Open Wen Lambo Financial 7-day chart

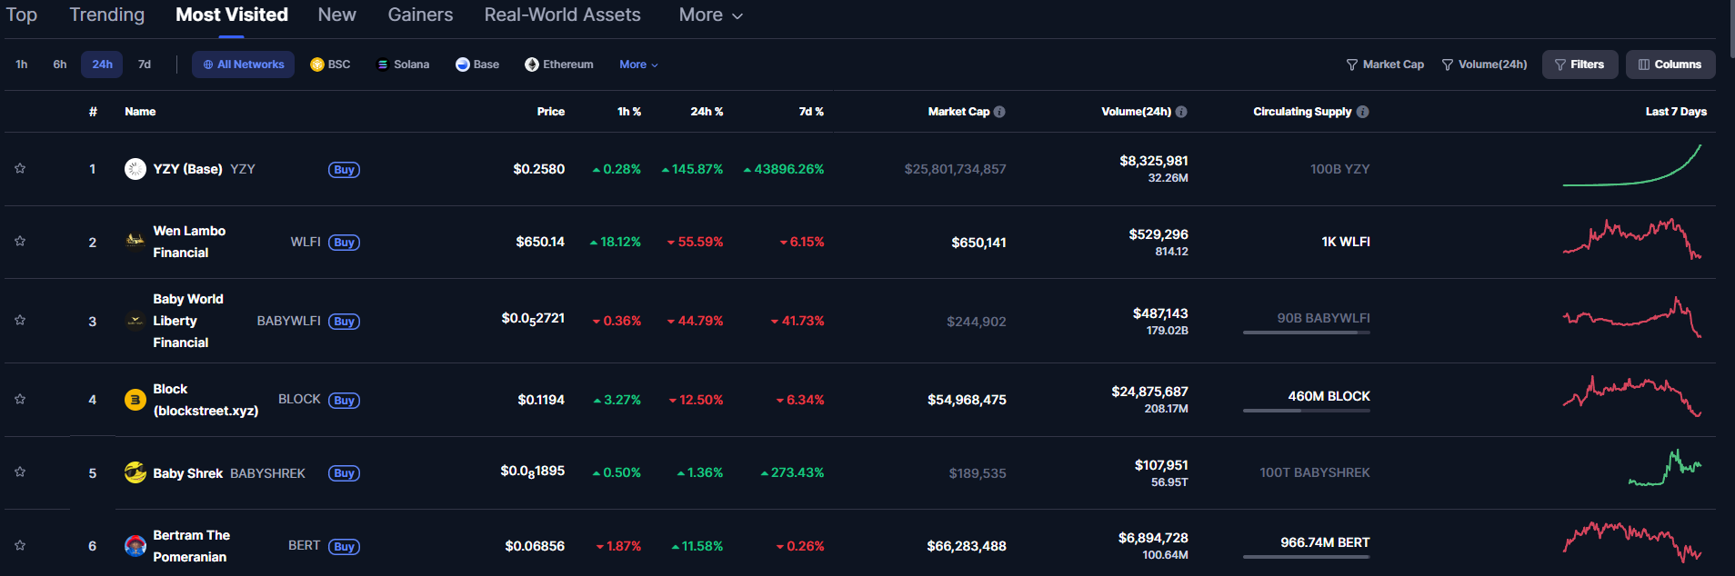(x=1632, y=239)
